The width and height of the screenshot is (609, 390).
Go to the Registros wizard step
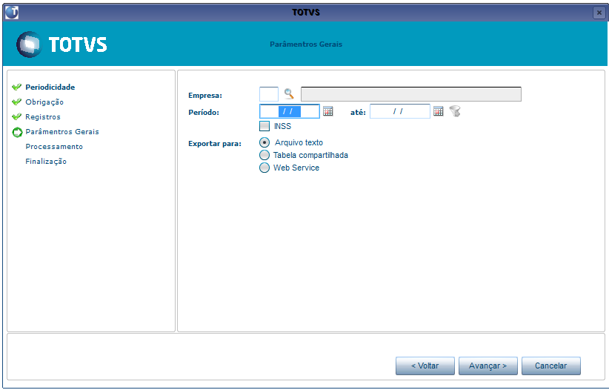[43, 116]
